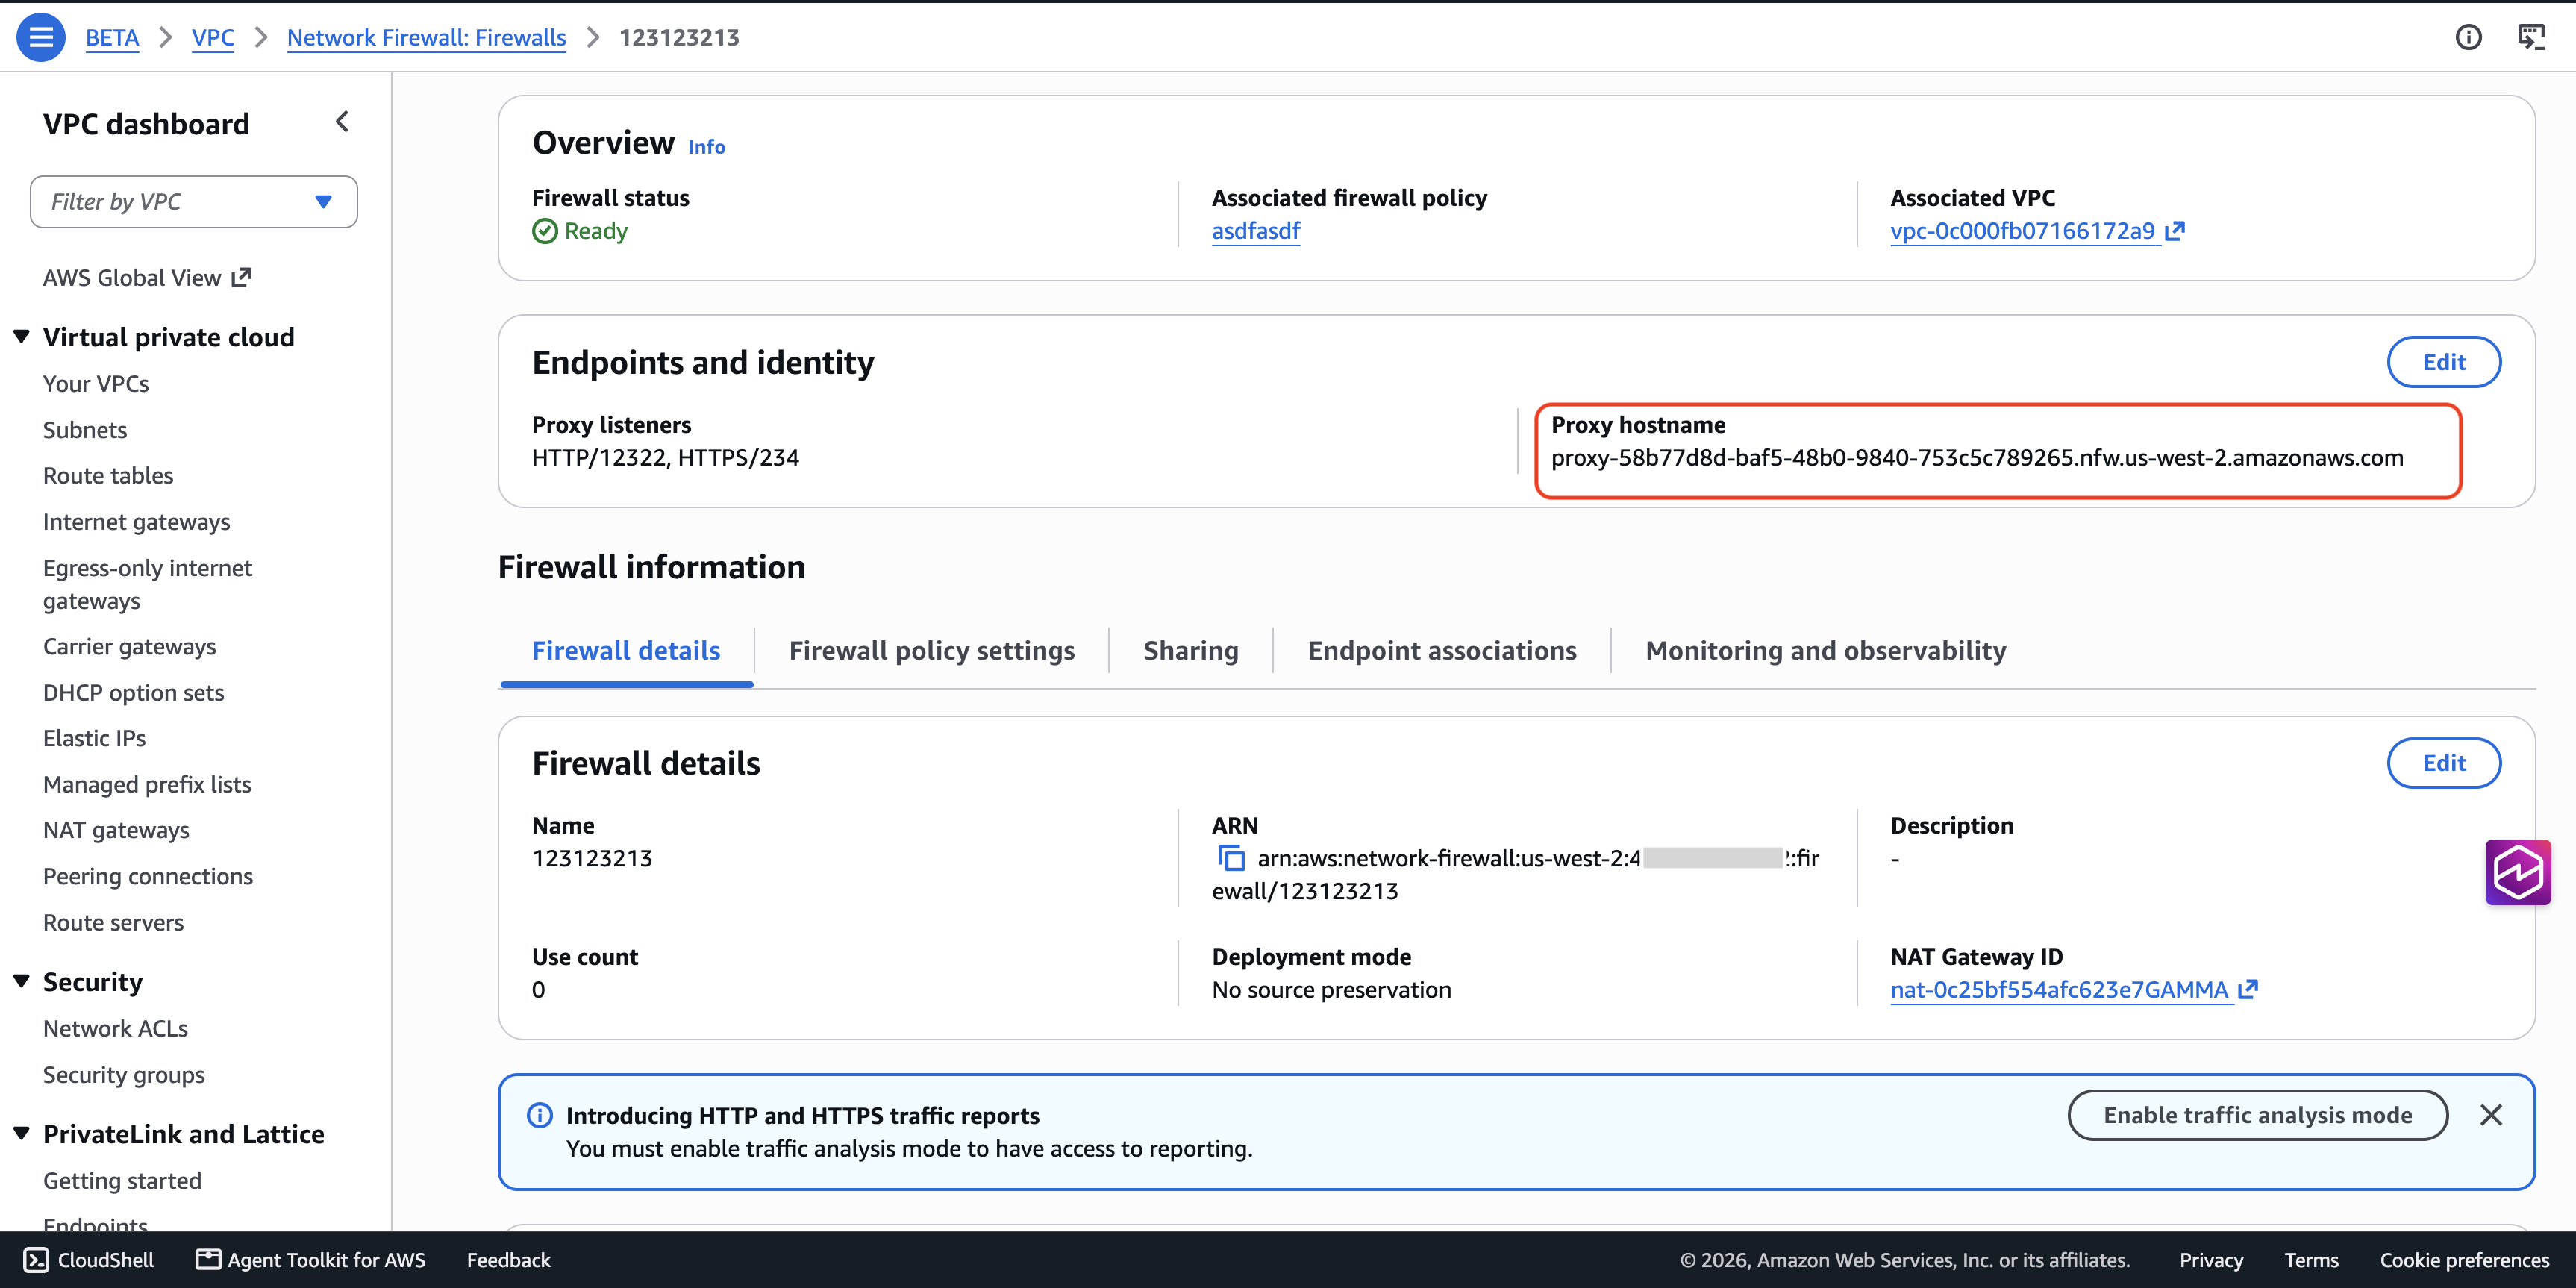Click the Ready firewall status
This screenshot has height=1288, width=2576.
(x=580, y=231)
